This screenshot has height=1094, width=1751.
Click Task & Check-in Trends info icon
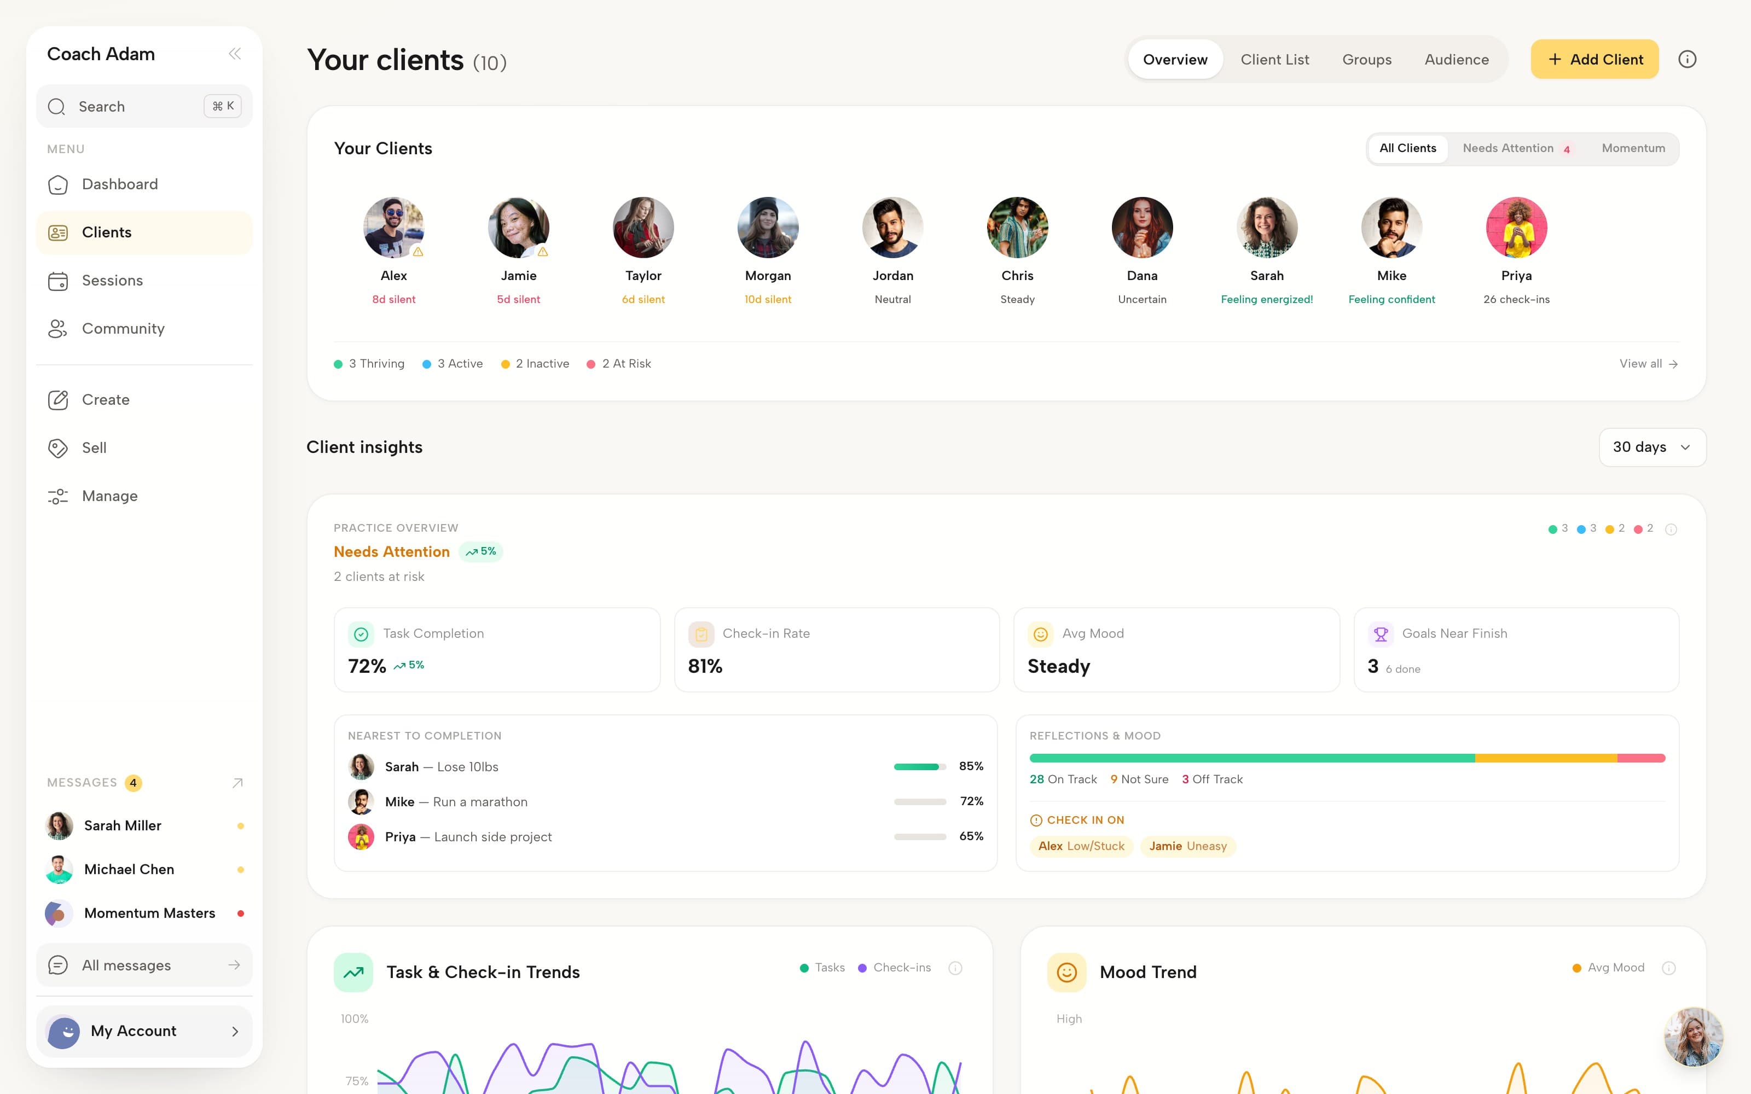(x=955, y=968)
